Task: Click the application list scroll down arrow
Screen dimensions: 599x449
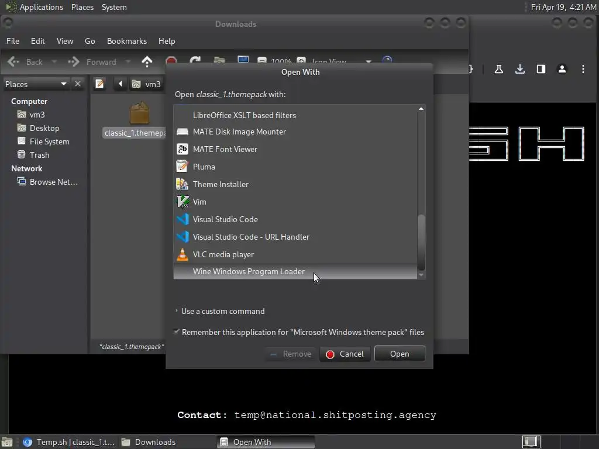Action: point(421,275)
